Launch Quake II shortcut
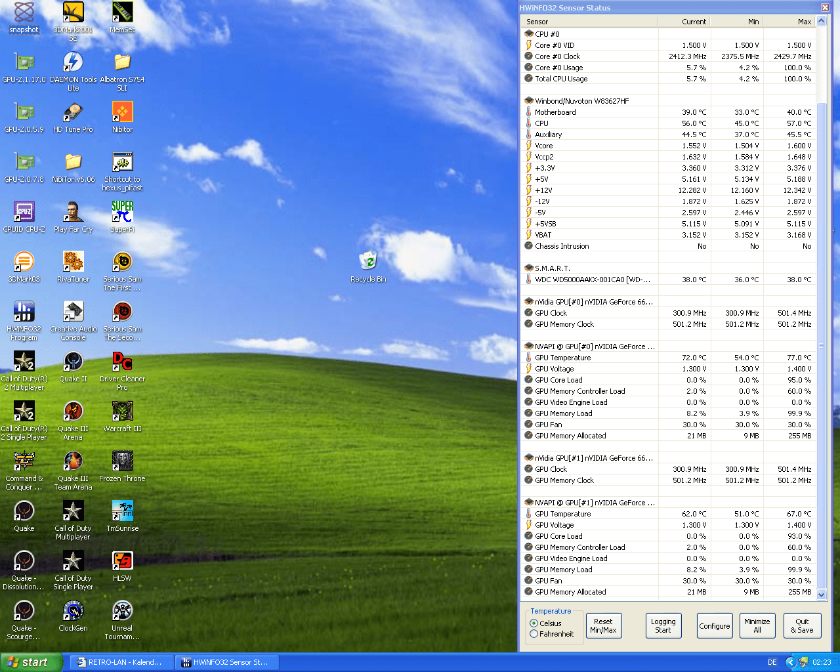The width and height of the screenshot is (840, 672). click(73, 367)
